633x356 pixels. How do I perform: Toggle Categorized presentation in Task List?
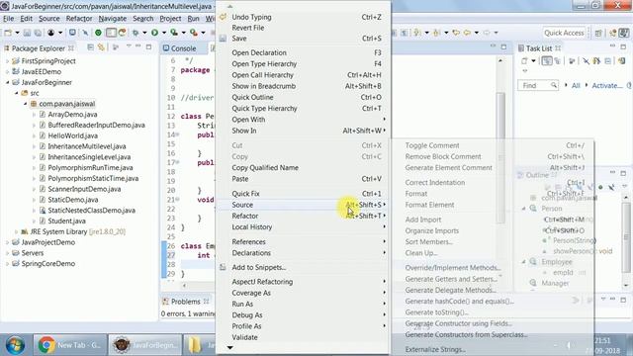547,61
